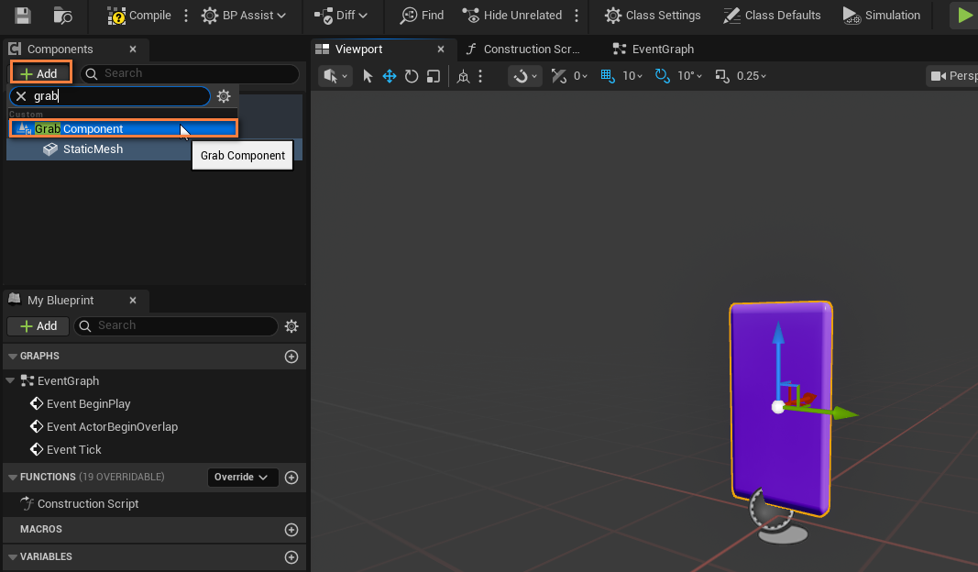Activate the scale tool
This screenshot has width=978, height=572.
point(434,75)
